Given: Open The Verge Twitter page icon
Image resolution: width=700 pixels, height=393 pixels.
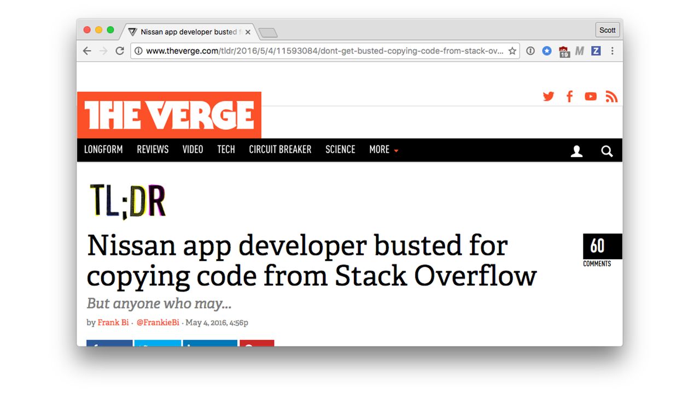Looking at the screenshot, I should pyautogui.click(x=549, y=97).
